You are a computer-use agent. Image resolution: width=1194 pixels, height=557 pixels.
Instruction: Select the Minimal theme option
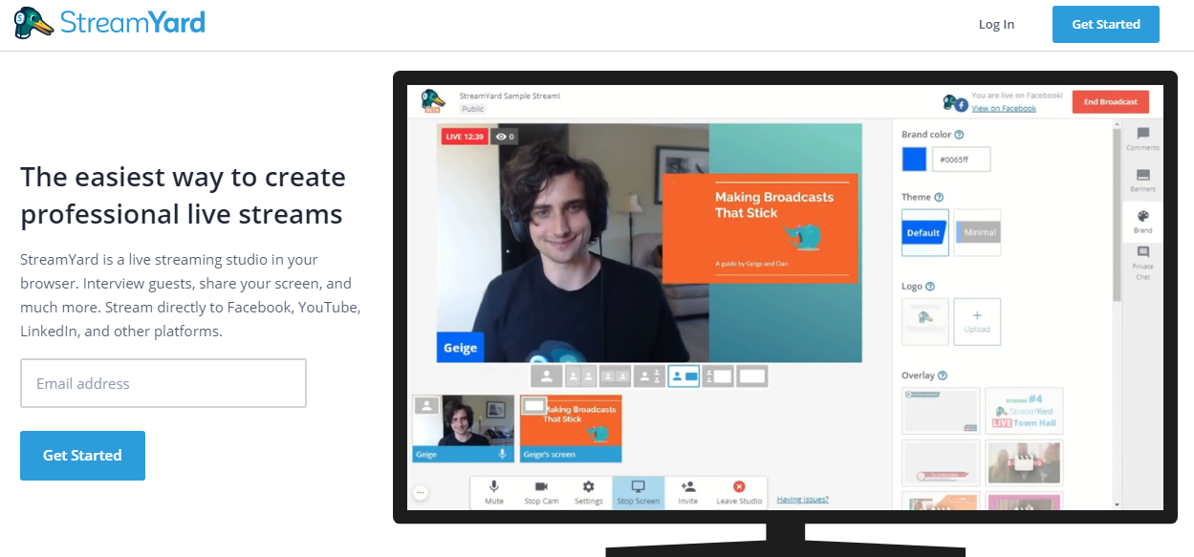(x=977, y=232)
